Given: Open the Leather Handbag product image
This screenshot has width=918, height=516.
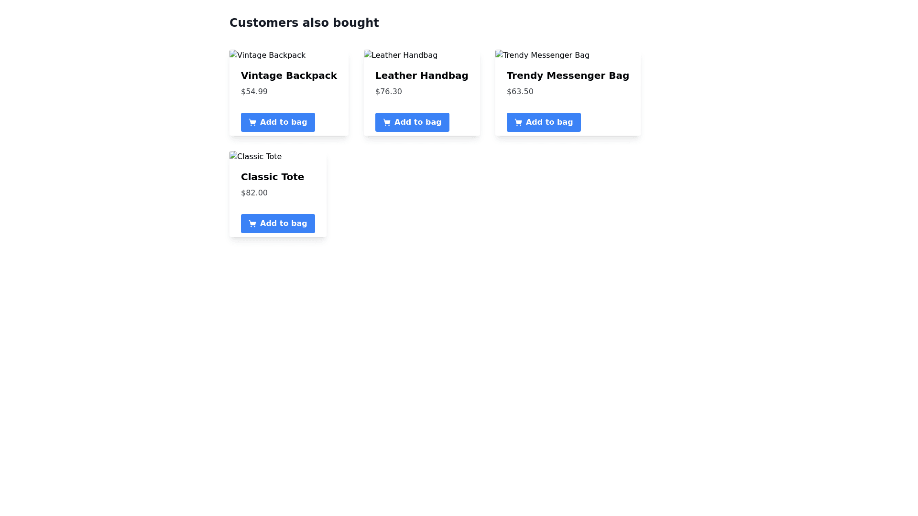Looking at the screenshot, I should click(401, 55).
